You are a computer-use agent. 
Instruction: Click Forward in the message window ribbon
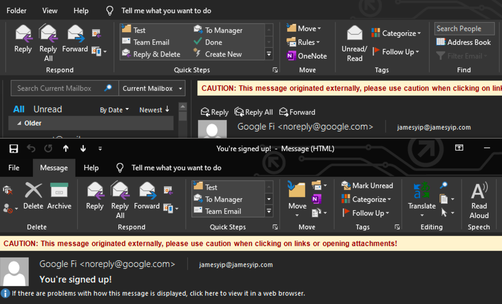pos(147,196)
